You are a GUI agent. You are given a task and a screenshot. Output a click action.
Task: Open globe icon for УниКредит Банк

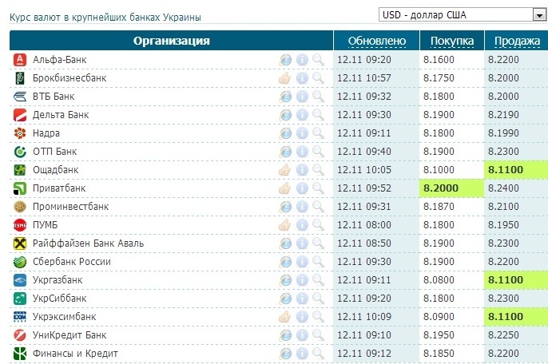point(285,334)
